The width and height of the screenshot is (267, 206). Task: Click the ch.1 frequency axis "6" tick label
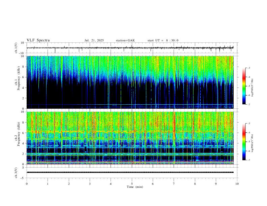(x=23, y=77)
